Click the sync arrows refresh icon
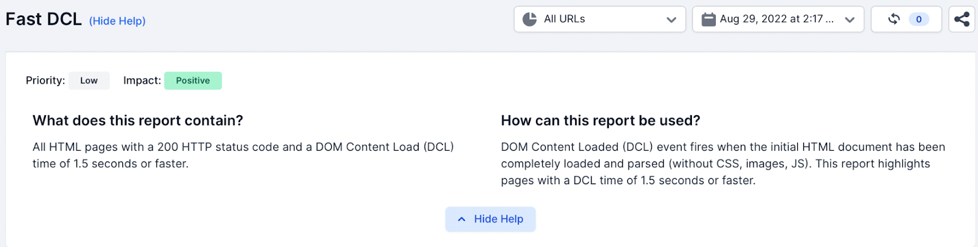The image size is (978, 247). [894, 19]
